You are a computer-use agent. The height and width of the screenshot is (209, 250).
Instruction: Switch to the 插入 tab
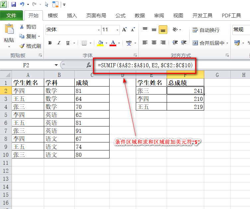(x=72, y=16)
